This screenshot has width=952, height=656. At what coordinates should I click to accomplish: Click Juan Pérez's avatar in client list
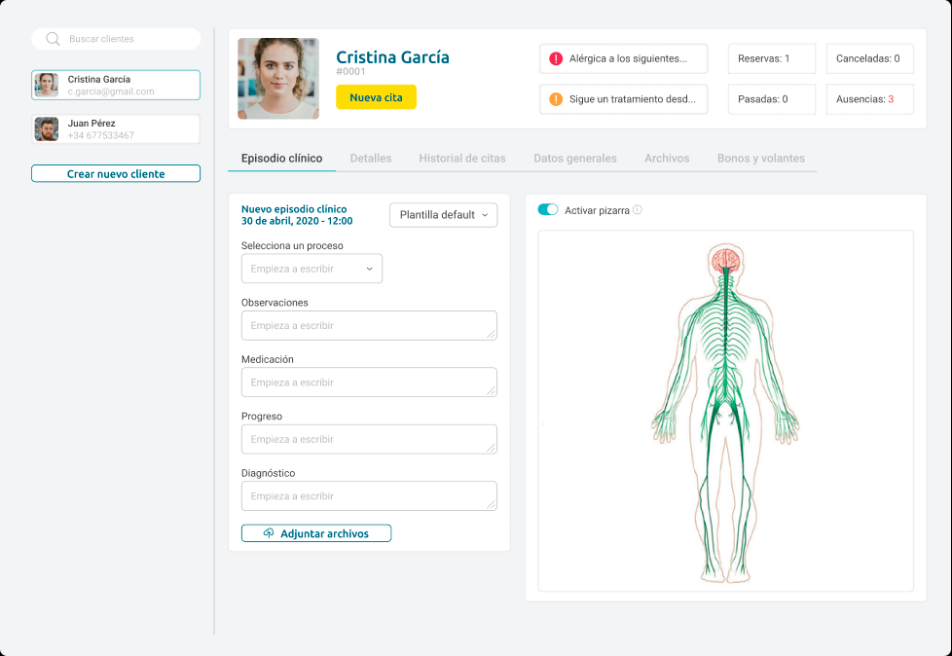coord(47,129)
